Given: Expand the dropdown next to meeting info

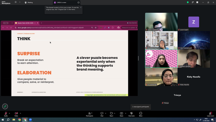Looking at the screenshot, I should tap(20, 2).
